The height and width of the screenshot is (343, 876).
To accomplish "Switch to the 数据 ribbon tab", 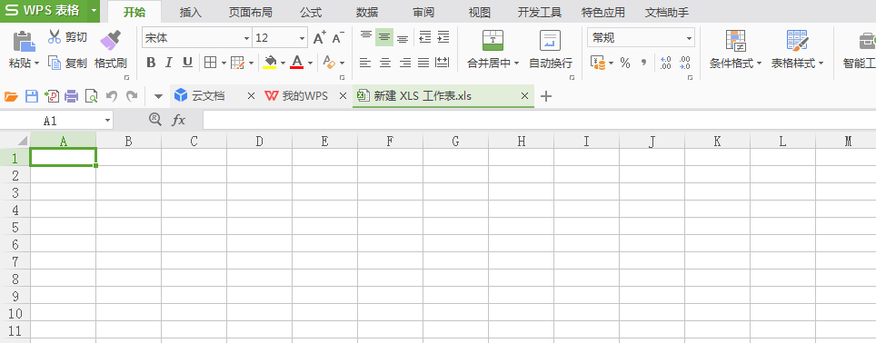I will 367,13.
